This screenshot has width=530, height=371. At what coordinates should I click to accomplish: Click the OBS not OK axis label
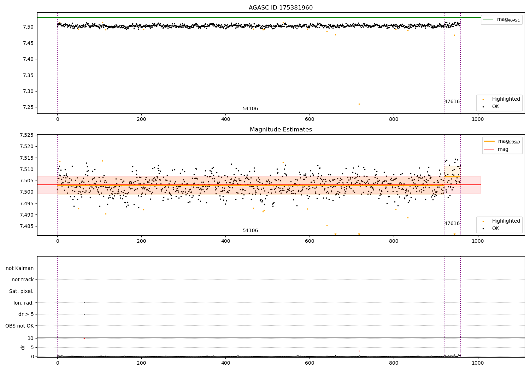19,326
